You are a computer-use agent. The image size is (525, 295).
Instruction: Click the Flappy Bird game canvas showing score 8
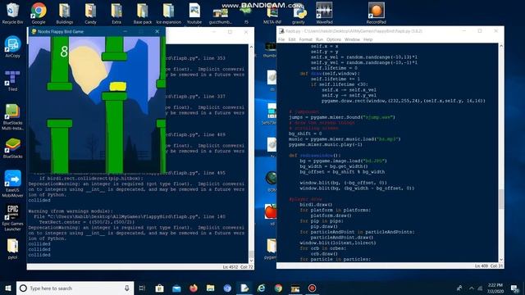97,105
